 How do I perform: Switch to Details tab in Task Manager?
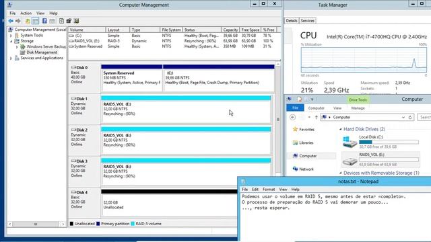pyautogui.click(x=292, y=21)
